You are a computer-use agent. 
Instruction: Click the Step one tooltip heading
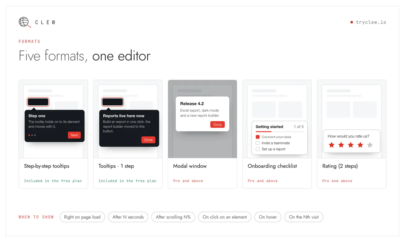(37, 116)
